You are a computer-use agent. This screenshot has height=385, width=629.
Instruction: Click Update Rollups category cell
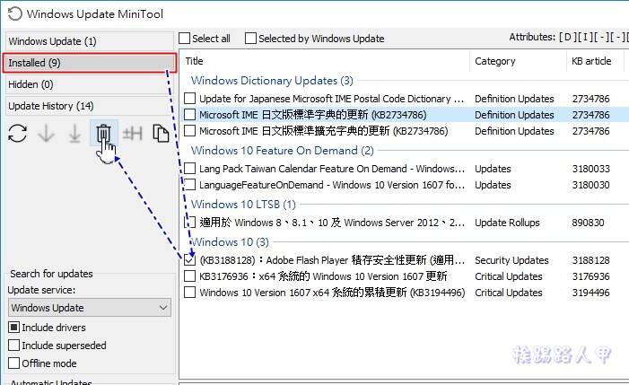point(507,223)
